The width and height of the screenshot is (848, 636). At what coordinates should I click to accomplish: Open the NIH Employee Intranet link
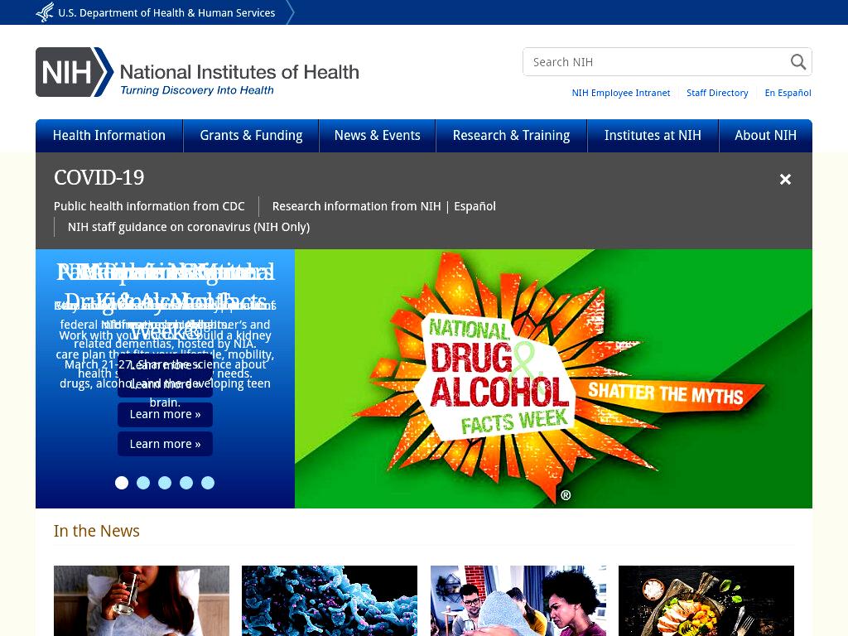(621, 93)
